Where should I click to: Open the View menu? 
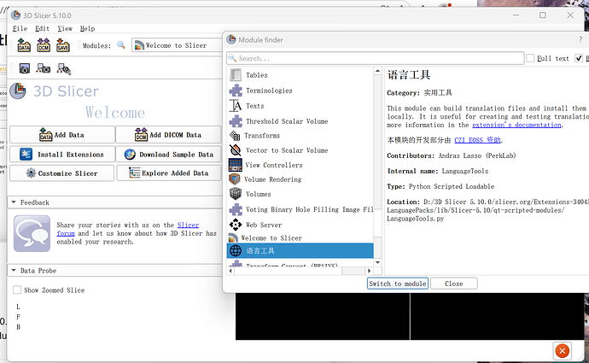[65, 28]
